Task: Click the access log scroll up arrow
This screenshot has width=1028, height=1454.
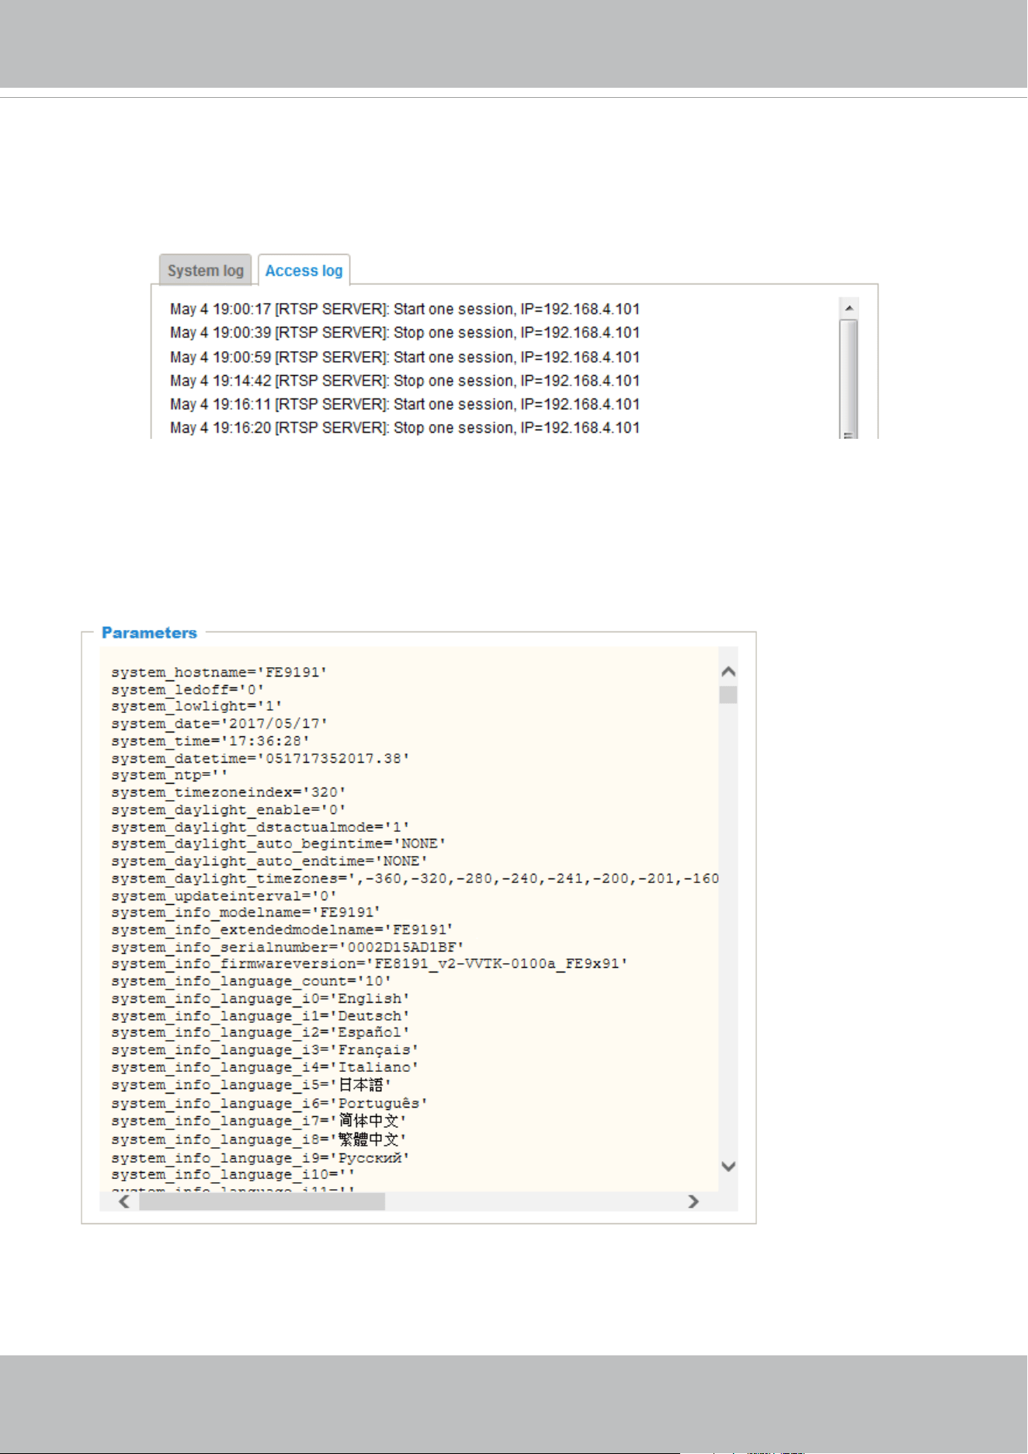Action: click(849, 308)
